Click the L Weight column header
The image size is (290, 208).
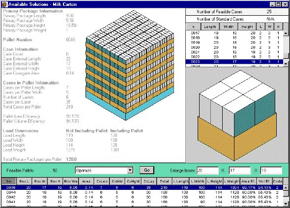[232, 181]
